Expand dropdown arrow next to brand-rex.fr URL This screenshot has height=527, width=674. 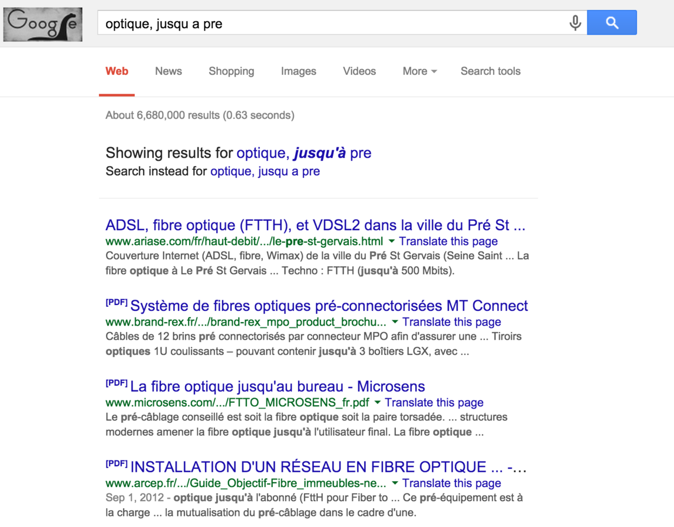pos(395,321)
